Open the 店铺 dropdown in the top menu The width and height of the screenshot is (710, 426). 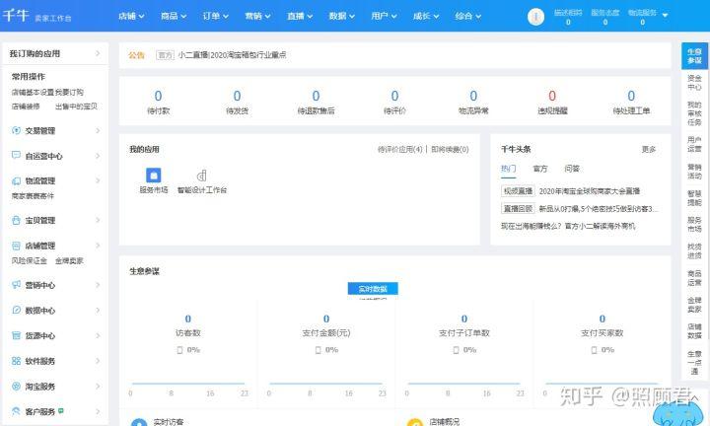pyautogui.click(x=131, y=16)
